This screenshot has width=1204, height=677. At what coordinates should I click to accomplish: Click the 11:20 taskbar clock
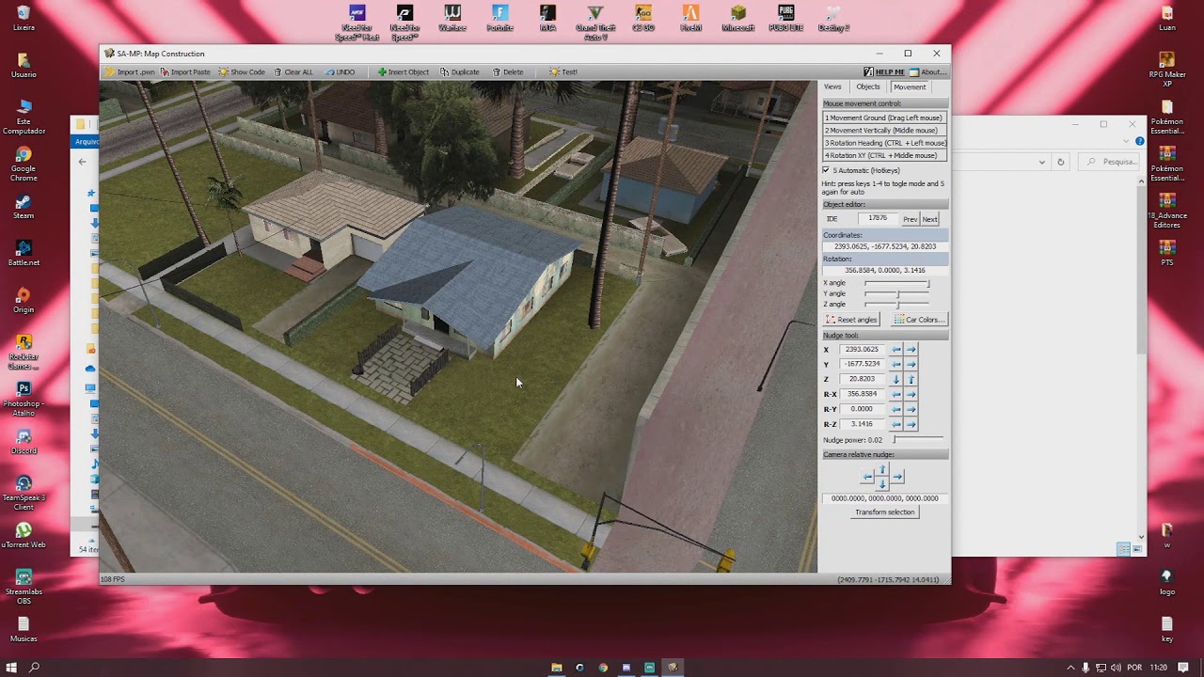(x=1159, y=668)
